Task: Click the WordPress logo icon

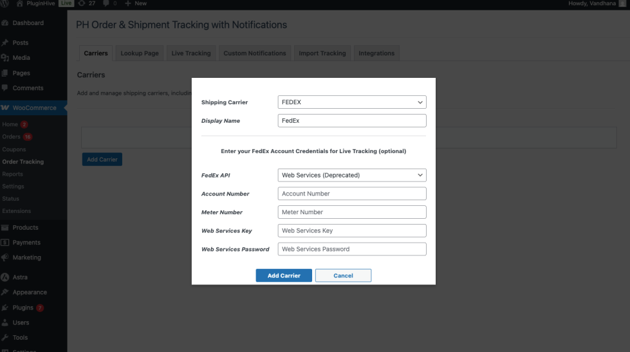Action: point(5,3)
